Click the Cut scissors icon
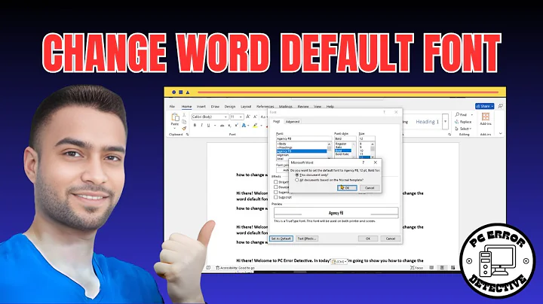The image size is (543, 304). (x=184, y=115)
